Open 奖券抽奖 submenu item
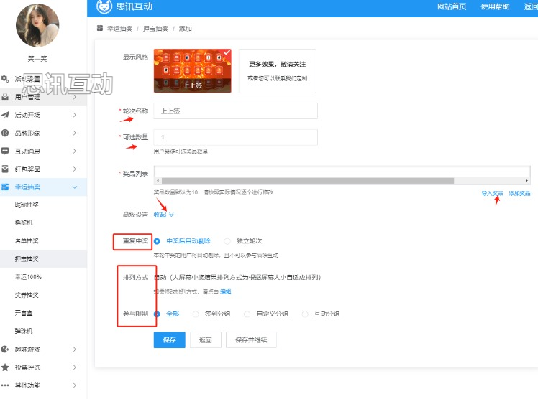Image resolution: width=538 pixels, height=399 pixels. tap(27, 295)
